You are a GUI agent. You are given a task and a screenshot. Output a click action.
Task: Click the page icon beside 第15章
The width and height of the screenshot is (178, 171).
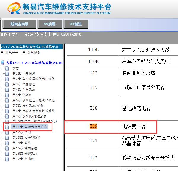tap(7, 148)
